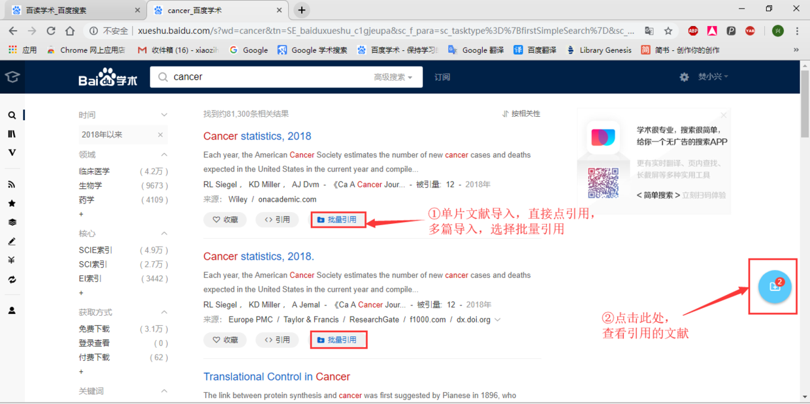Click the search icon in left sidebar
This screenshot has width=810, height=404.
[12, 115]
